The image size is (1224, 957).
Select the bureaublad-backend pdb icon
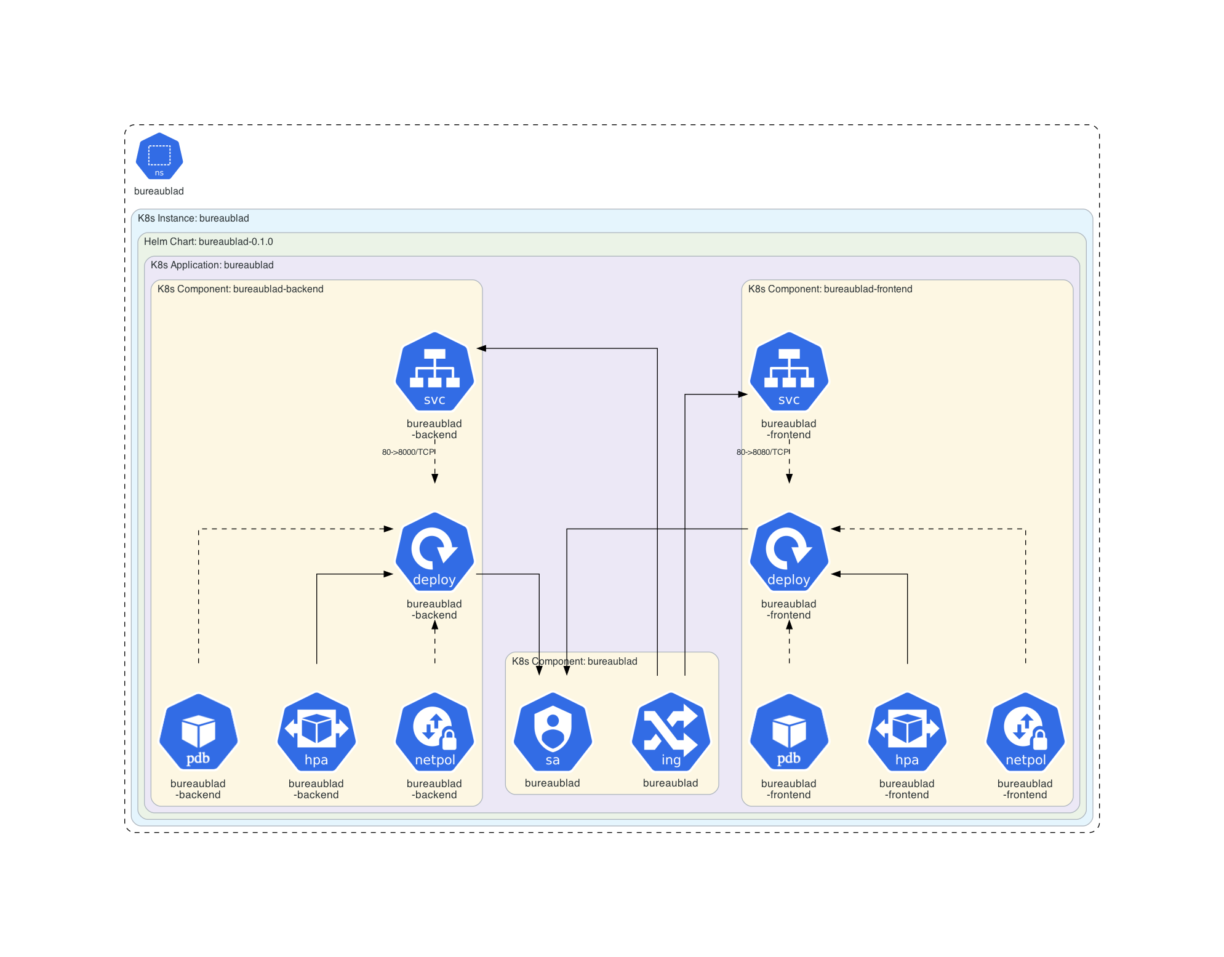198,732
